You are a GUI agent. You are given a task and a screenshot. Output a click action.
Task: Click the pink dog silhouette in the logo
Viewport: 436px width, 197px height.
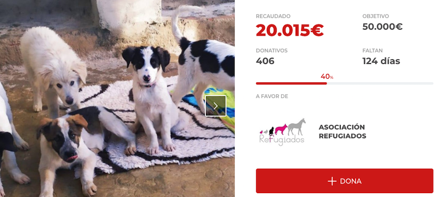click(x=281, y=129)
